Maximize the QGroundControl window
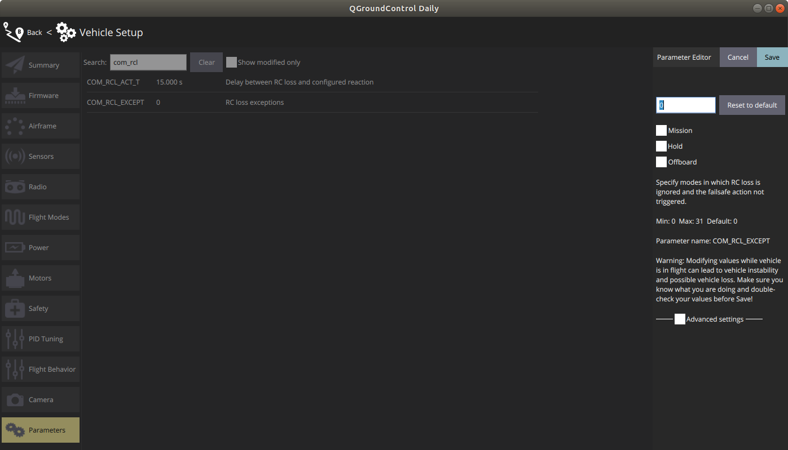 pos(768,8)
